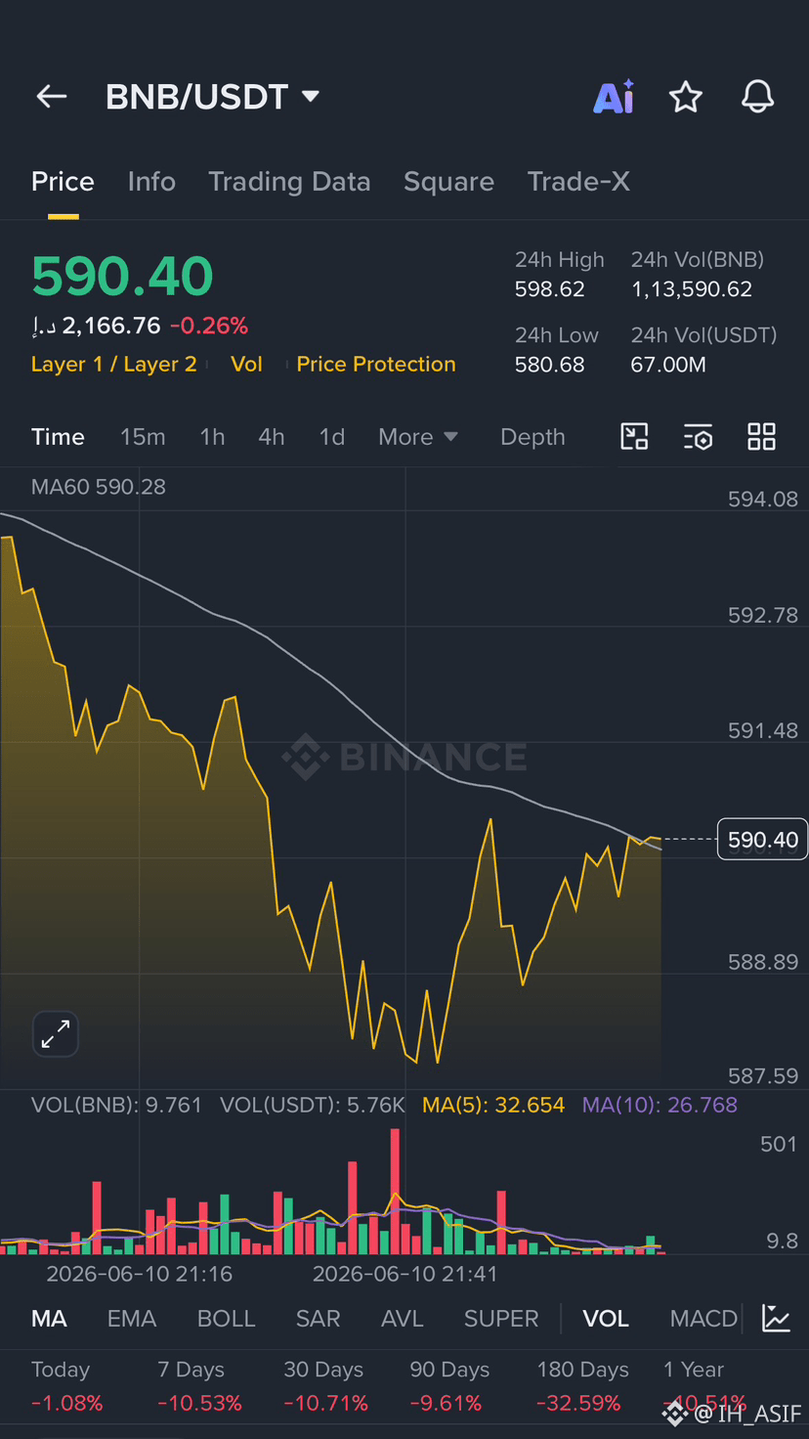Viewport: 809px width, 1439px height.
Task: Select the 1h interval
Action: click(212, 437)
